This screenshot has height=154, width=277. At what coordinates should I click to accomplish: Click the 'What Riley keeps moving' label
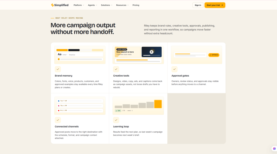tap(69, 18)
